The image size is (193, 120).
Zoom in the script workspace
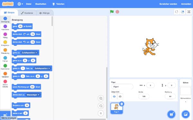pos(101,98)
